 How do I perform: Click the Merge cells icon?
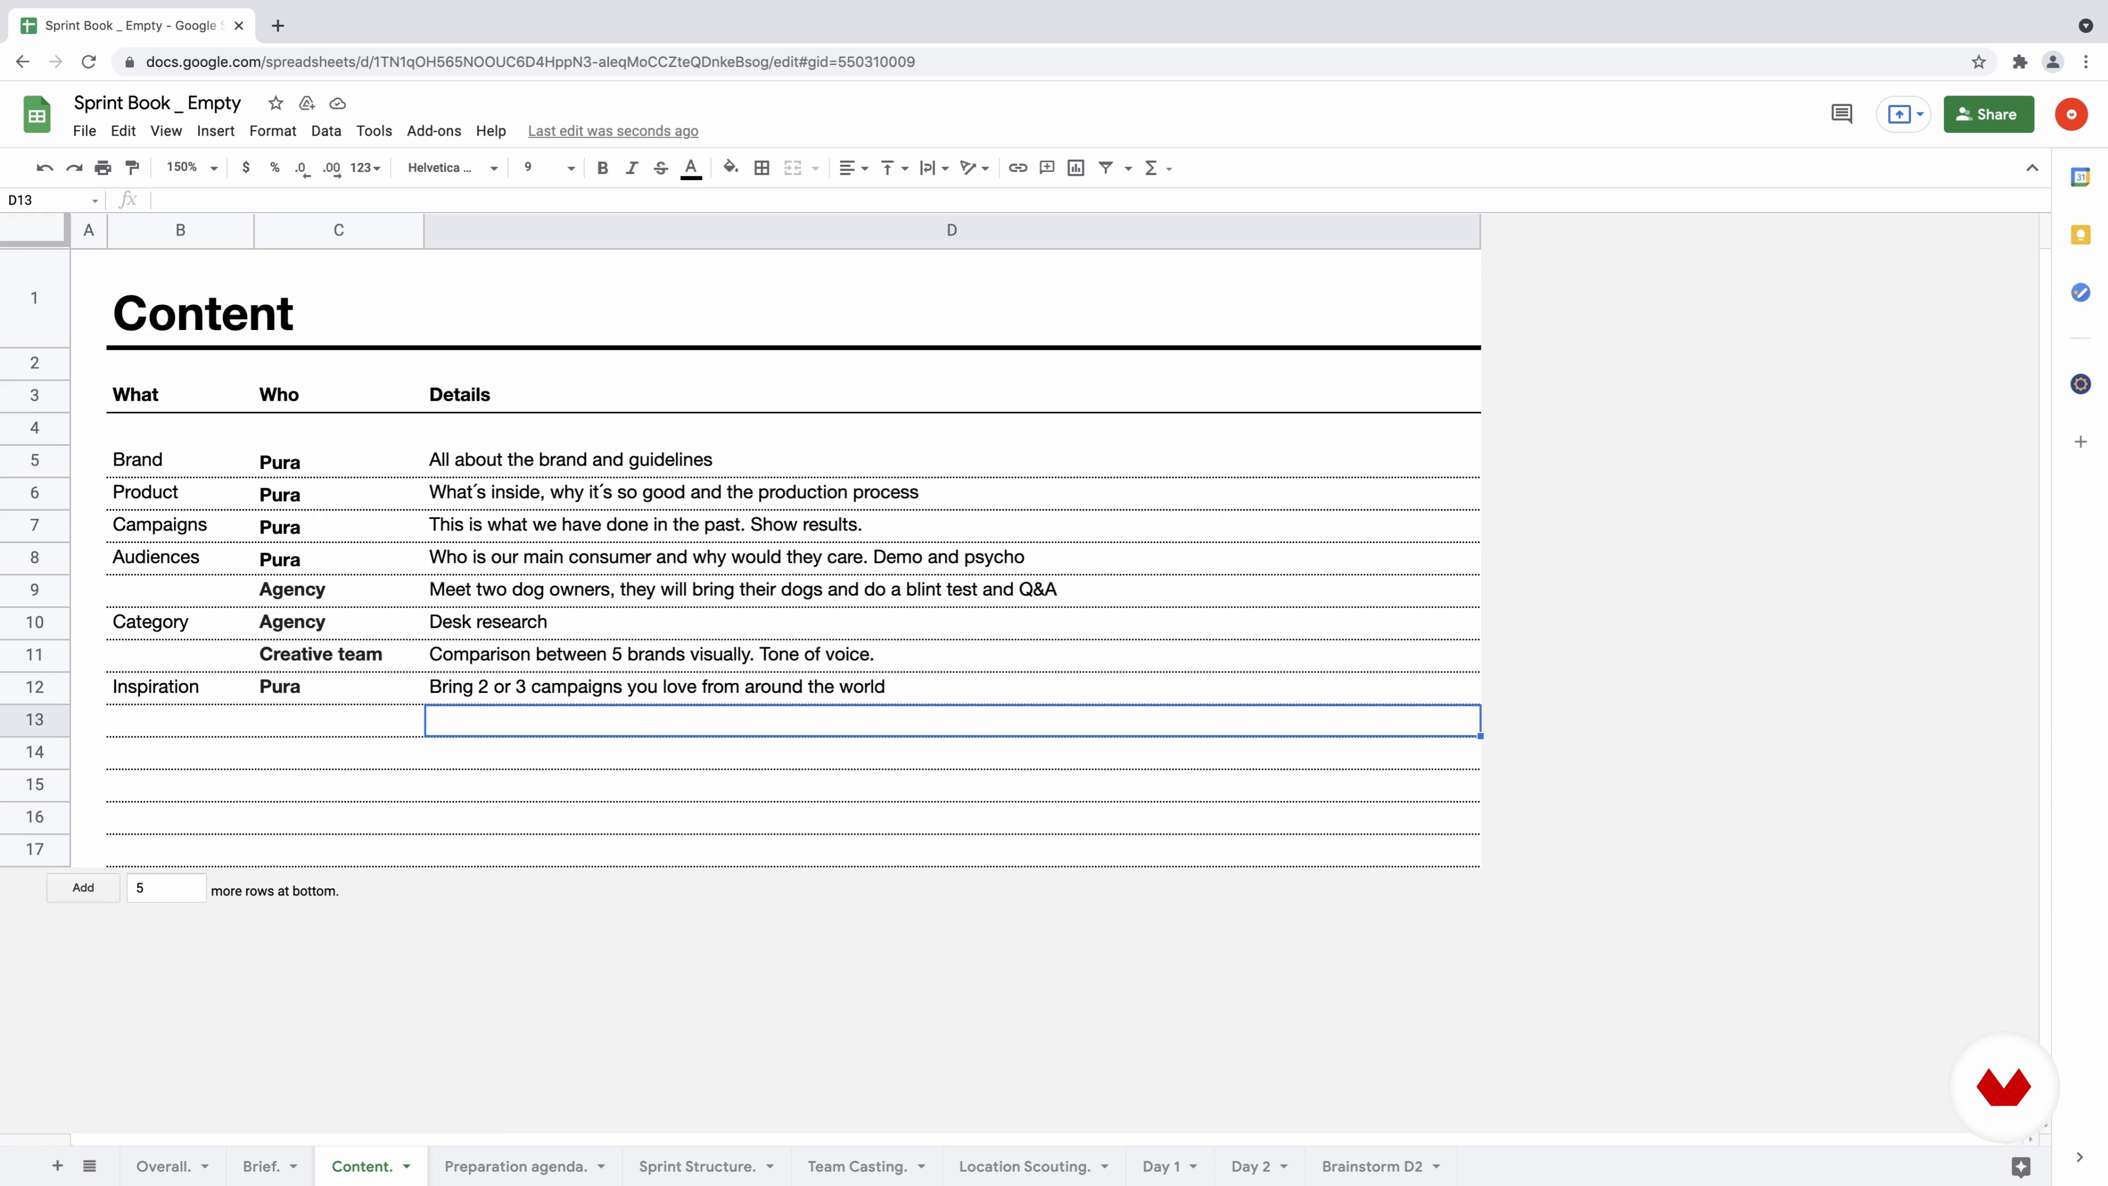[792, 168]
